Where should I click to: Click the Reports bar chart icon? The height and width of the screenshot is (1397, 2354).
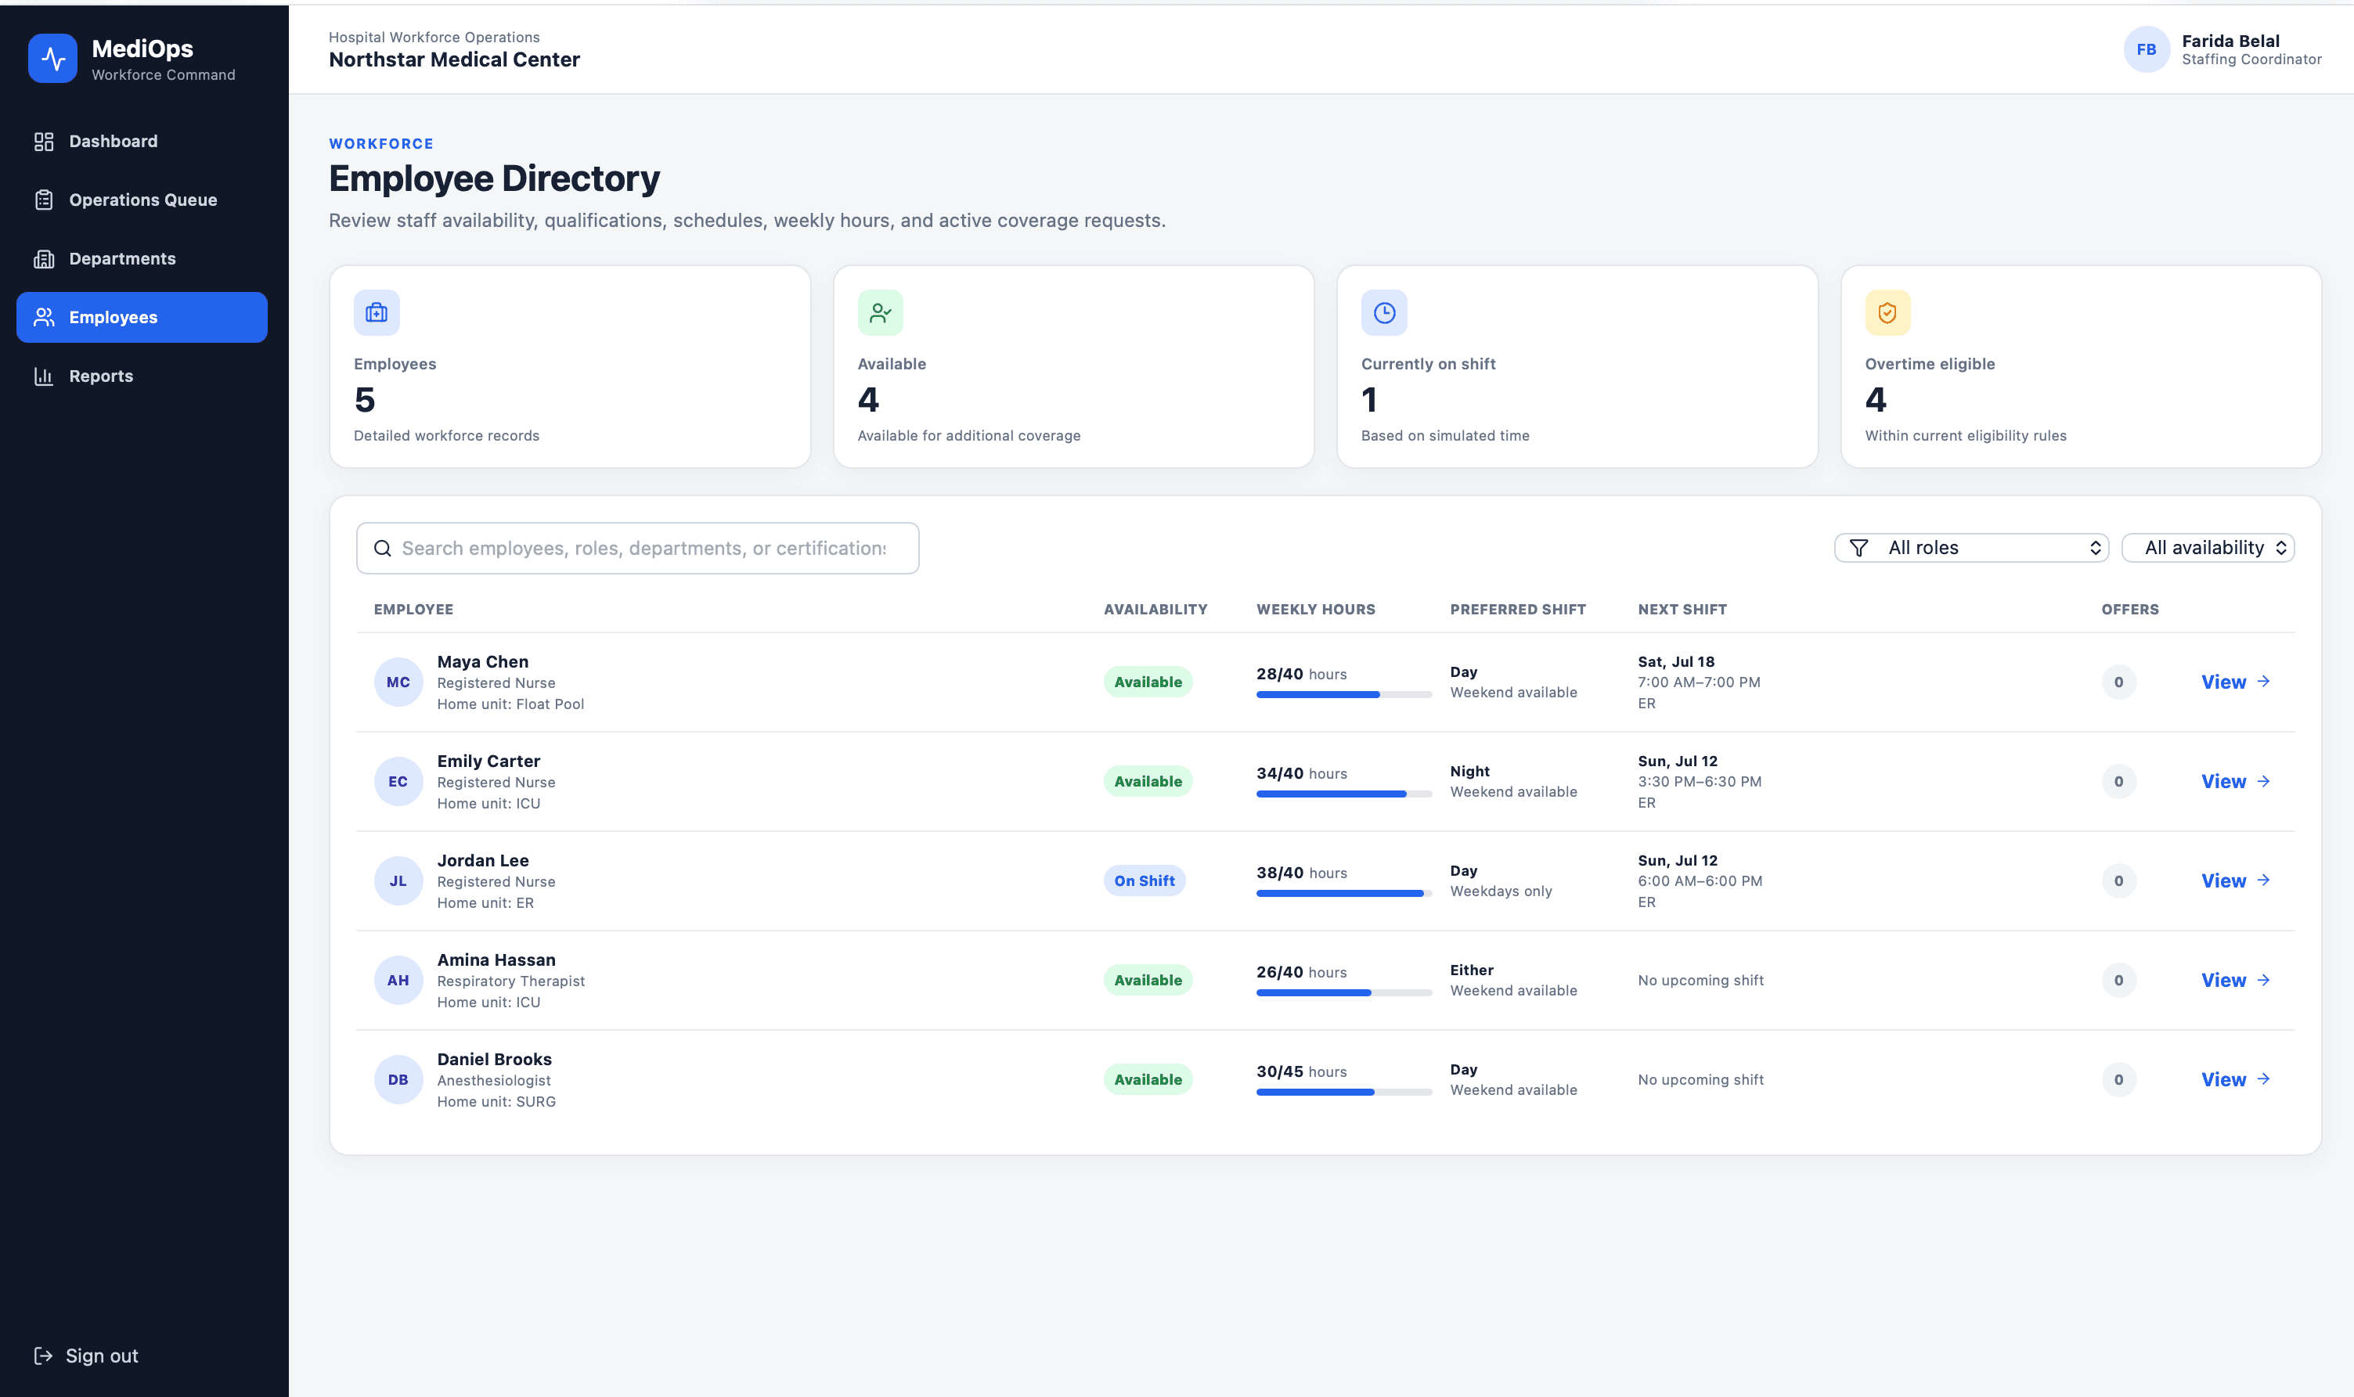coord(43,376)
